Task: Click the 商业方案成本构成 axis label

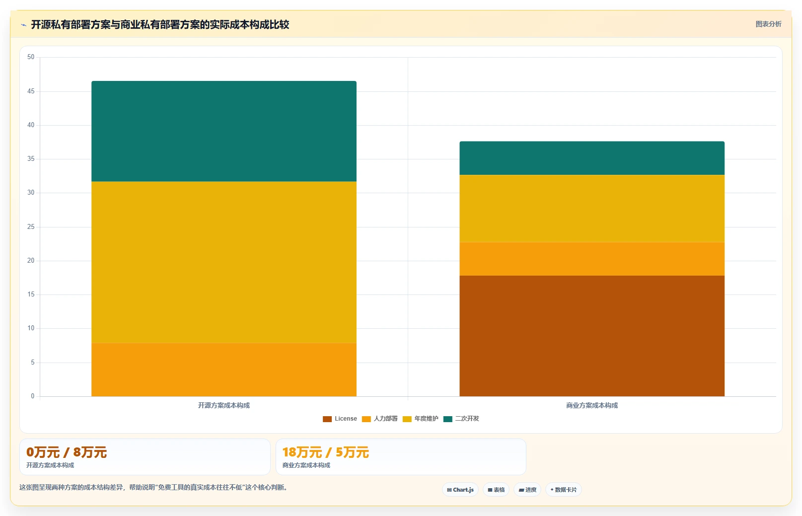Action: pos(592,406)
